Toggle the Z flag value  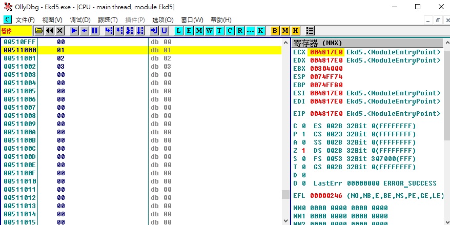[x=303, y=150]
